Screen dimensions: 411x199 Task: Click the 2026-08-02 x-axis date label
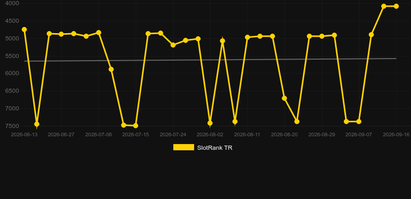(210, 135)
